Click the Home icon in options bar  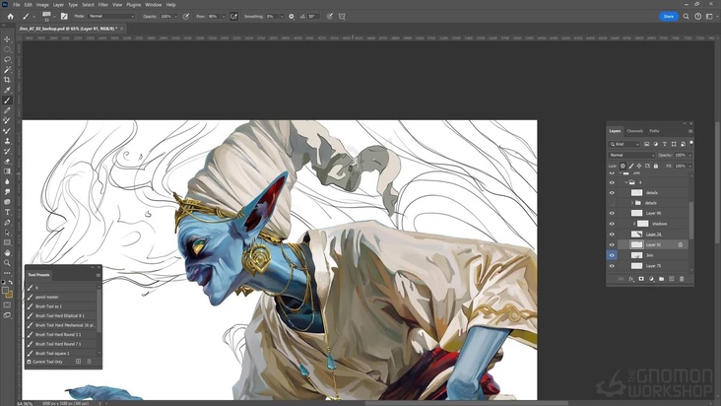tap(10, 16)
